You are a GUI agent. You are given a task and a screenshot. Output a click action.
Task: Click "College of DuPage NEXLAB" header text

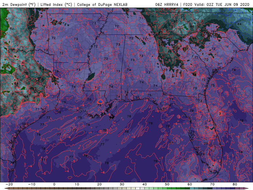click(102, 4)
